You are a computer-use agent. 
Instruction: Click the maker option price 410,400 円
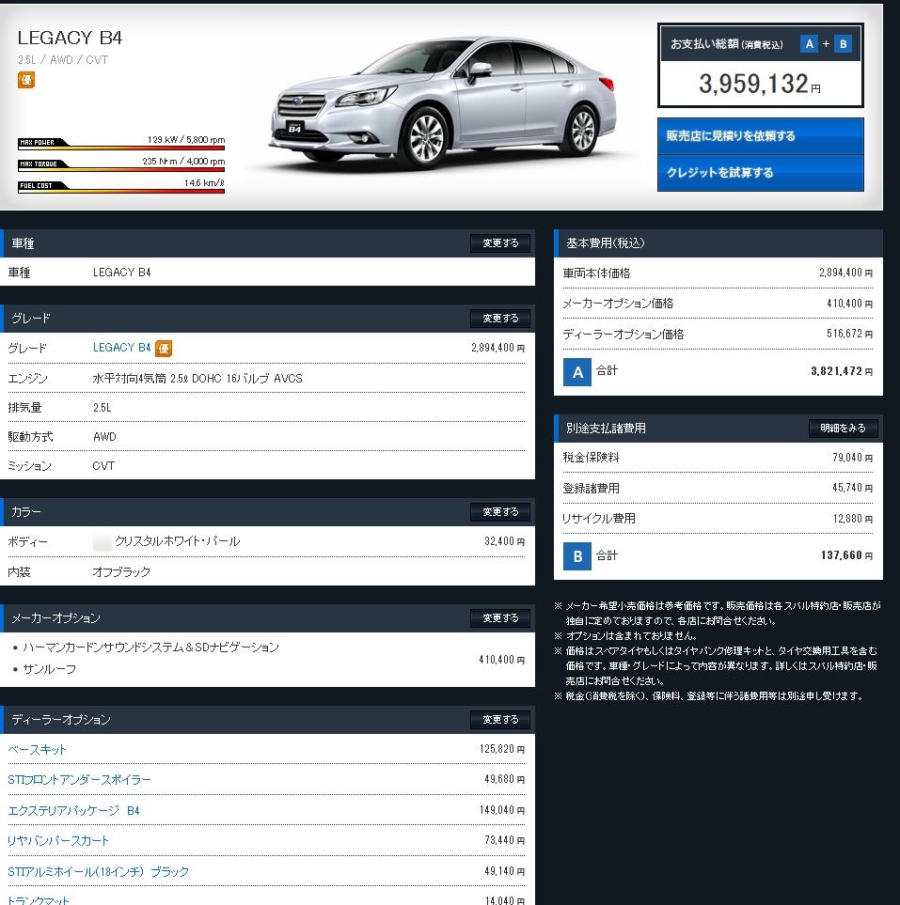point(501,660)
